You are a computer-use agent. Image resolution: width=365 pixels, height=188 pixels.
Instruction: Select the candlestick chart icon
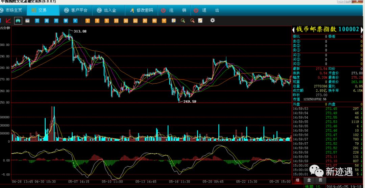18,21
